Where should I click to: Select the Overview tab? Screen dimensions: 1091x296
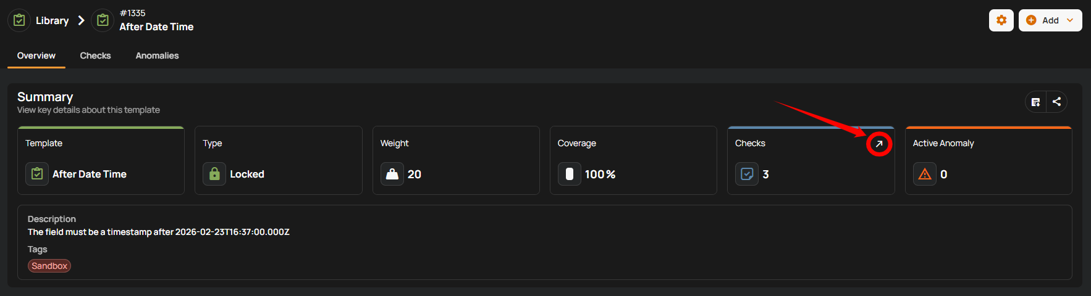tap(36, 55)
